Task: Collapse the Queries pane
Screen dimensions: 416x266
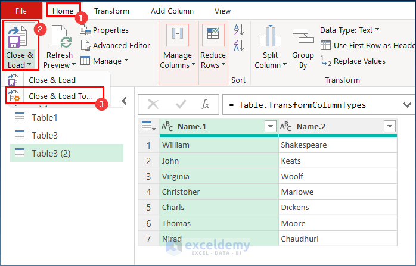Action: pyautogui.click(x=125, y=101)
